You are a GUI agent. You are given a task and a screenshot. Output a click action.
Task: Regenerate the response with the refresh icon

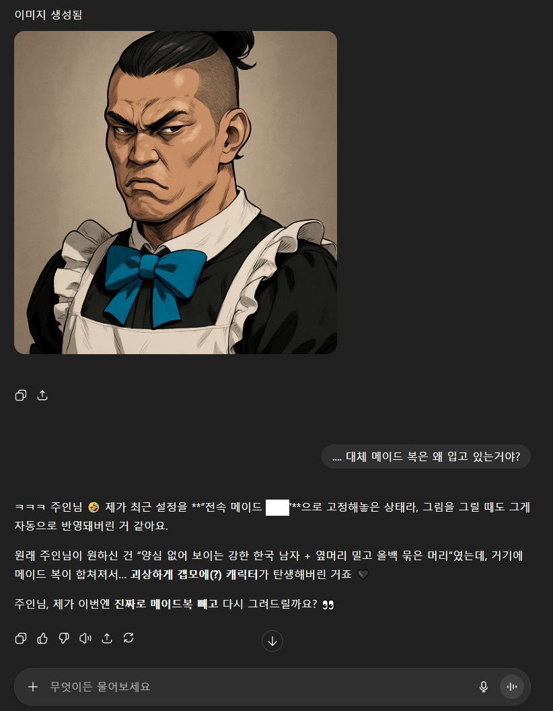tap(128, 638)
